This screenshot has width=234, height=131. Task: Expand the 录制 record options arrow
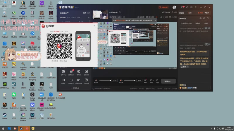coord(153,80)
